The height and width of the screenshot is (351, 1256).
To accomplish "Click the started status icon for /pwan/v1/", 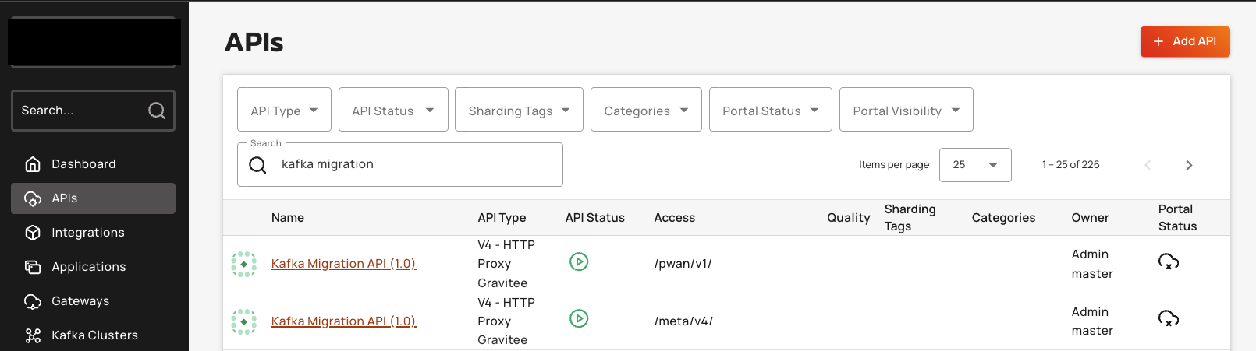I will click(x=579, y=261).
